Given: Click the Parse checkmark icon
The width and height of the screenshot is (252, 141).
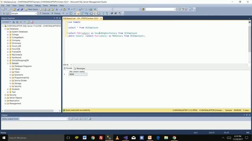Looking at the screenshot, I should (x=67, y=13).
